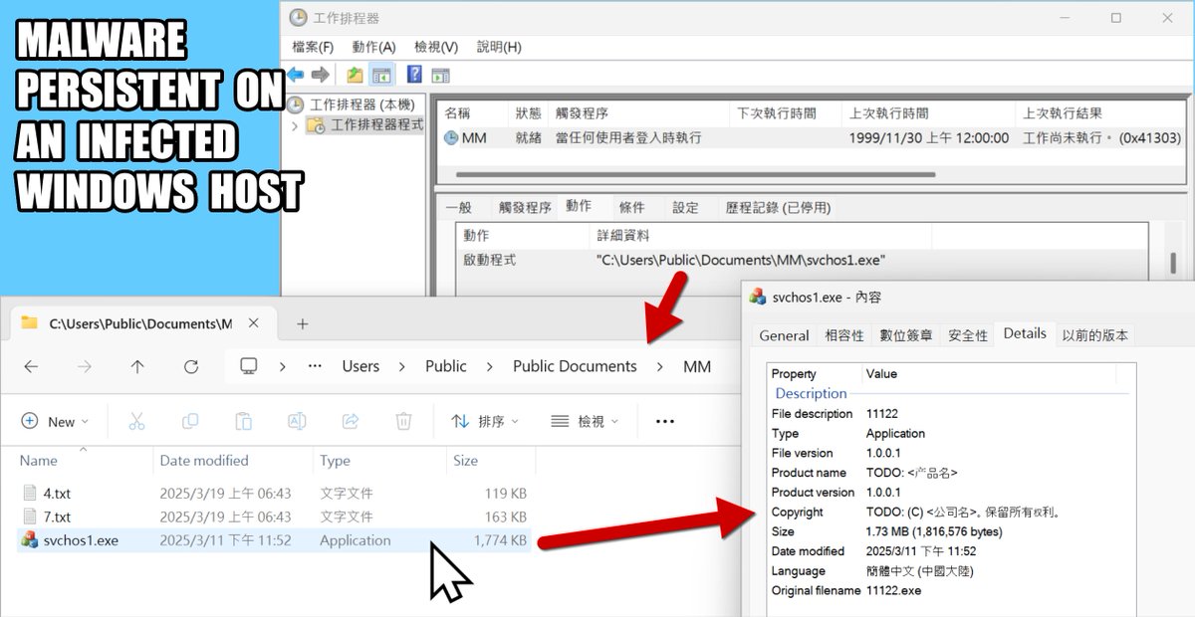Click the blue Help question mark icon

pos(414,75)
